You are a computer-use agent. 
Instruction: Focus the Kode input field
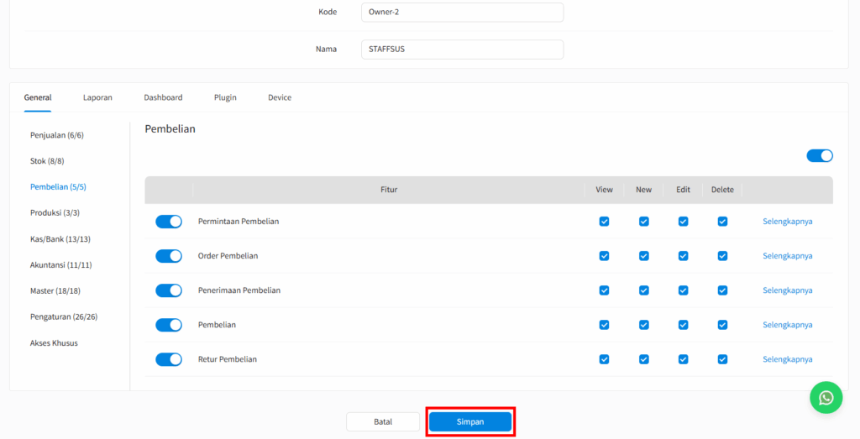click(x=462, y=13)
